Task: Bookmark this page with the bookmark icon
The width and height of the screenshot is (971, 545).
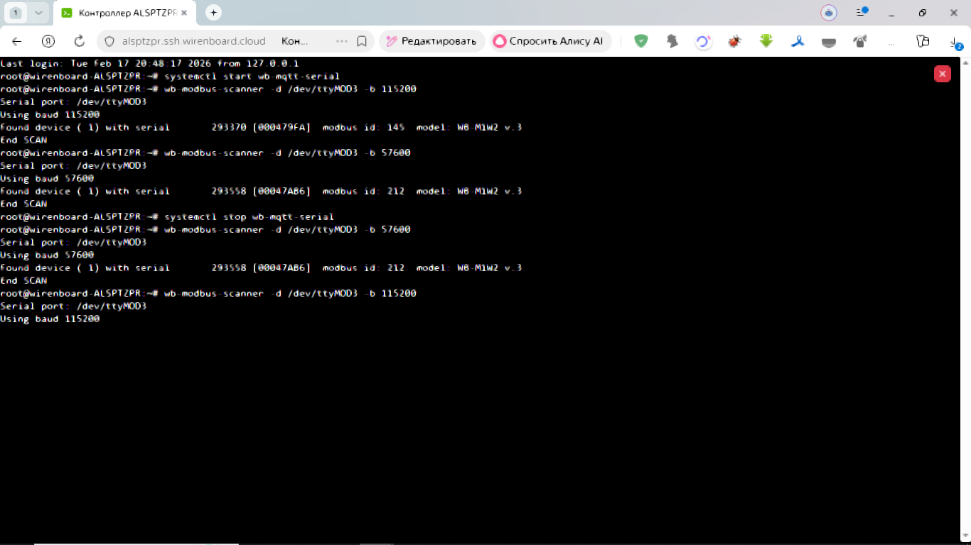Action: [362, 41]
